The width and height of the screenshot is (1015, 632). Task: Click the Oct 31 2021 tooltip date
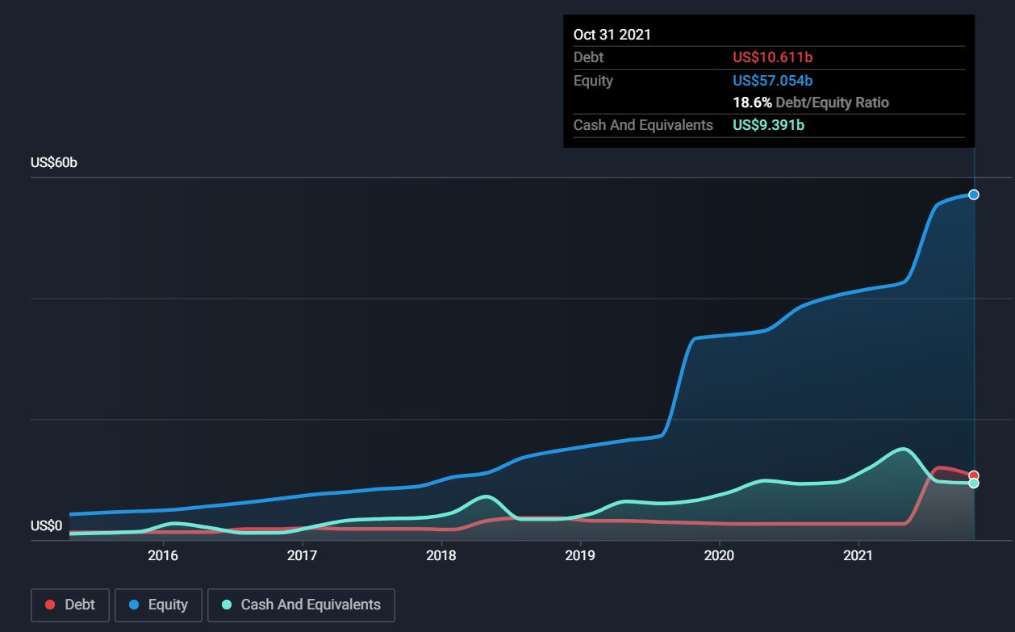612,35
